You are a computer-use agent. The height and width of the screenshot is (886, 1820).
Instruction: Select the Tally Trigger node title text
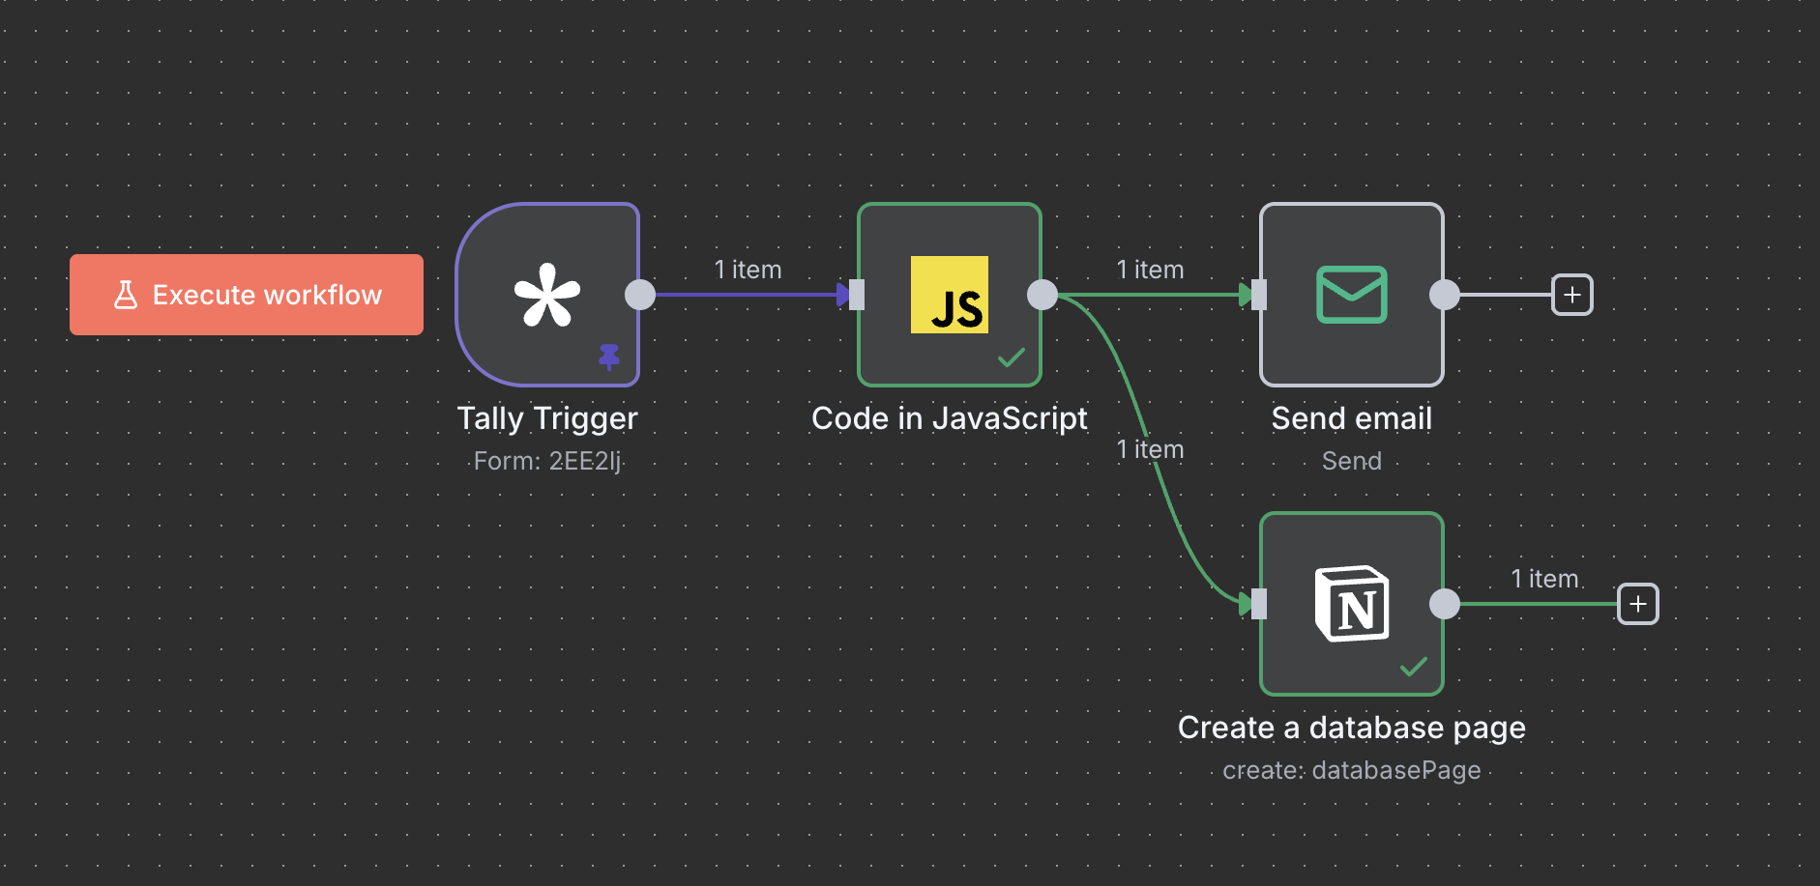click(x=547, y=417)
